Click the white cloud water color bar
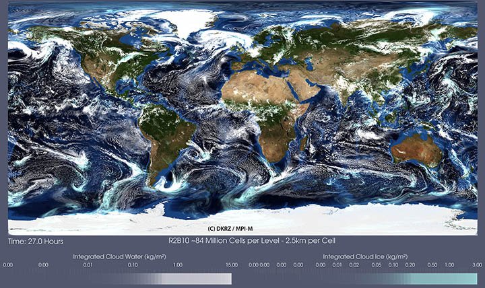The height and width of the screenshot is (288, 485). [182, 279]
